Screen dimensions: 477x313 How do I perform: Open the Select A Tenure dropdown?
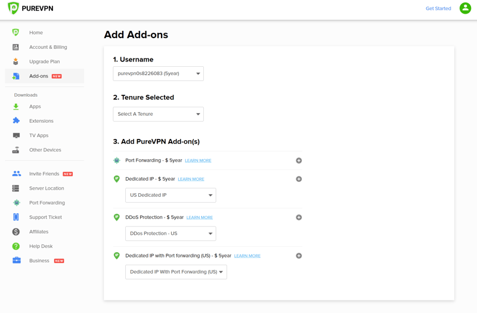click(x=158, y=114)
